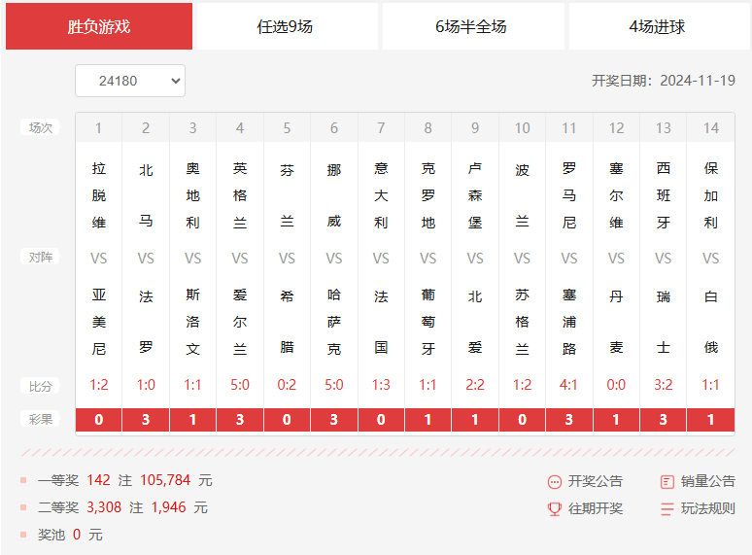Click the 对阵 row label
The width and height of the screenshot is (752, 555).
[x=41, y=258]
